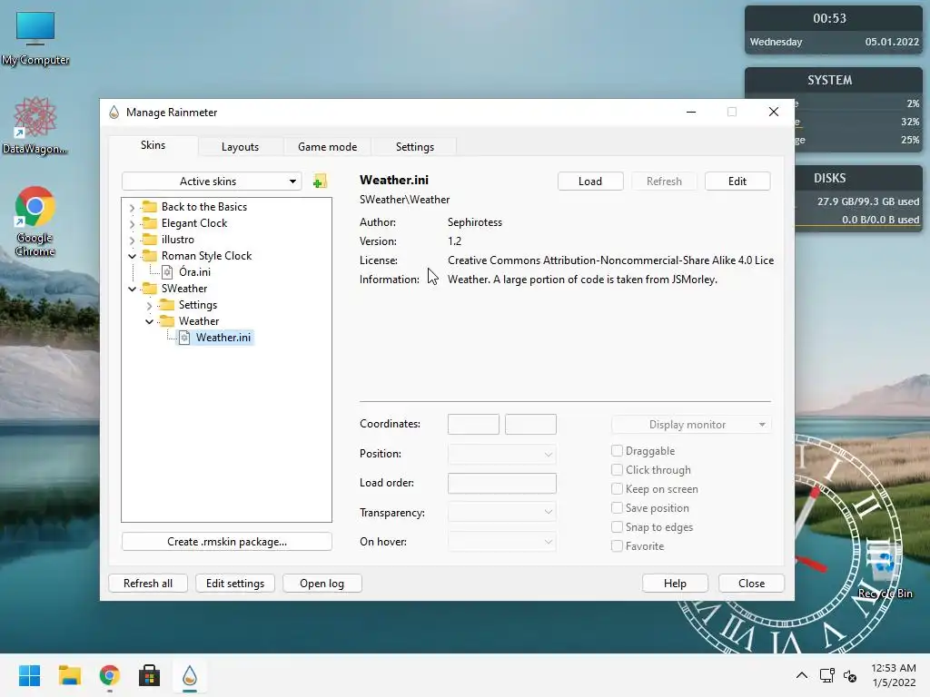Enable the Draggable checkbox
The height and width of the screenshot is (697, 930).
617,451
